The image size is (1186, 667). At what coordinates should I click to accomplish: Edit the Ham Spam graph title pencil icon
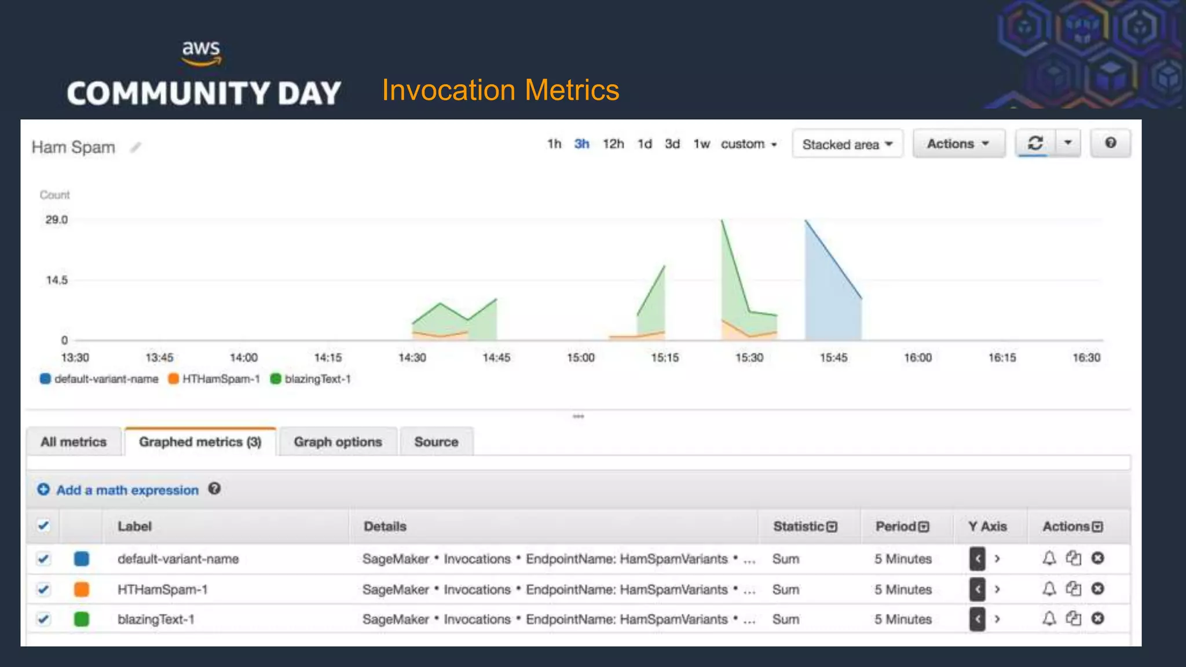tap(135, 148)
